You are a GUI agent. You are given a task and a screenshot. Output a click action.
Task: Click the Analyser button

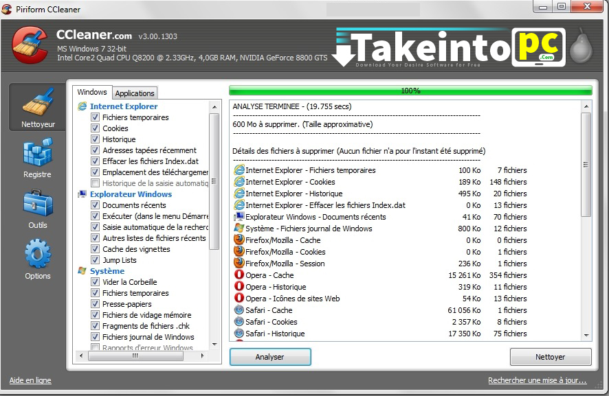coord(270,357)
